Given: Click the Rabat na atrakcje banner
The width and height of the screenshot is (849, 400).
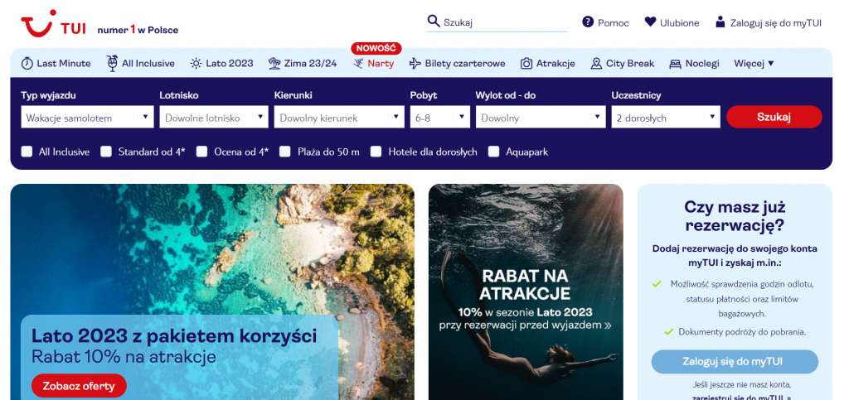Looking at the screenshot, I should pos(526,292).
